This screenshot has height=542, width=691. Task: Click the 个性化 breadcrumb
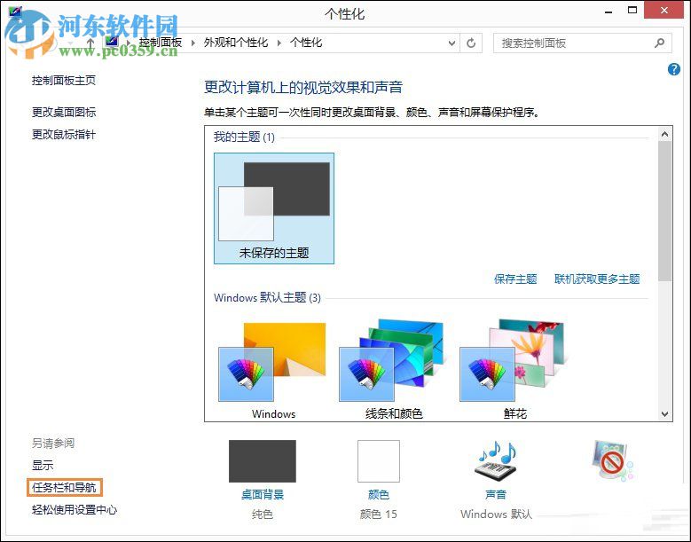pos(306,43)
